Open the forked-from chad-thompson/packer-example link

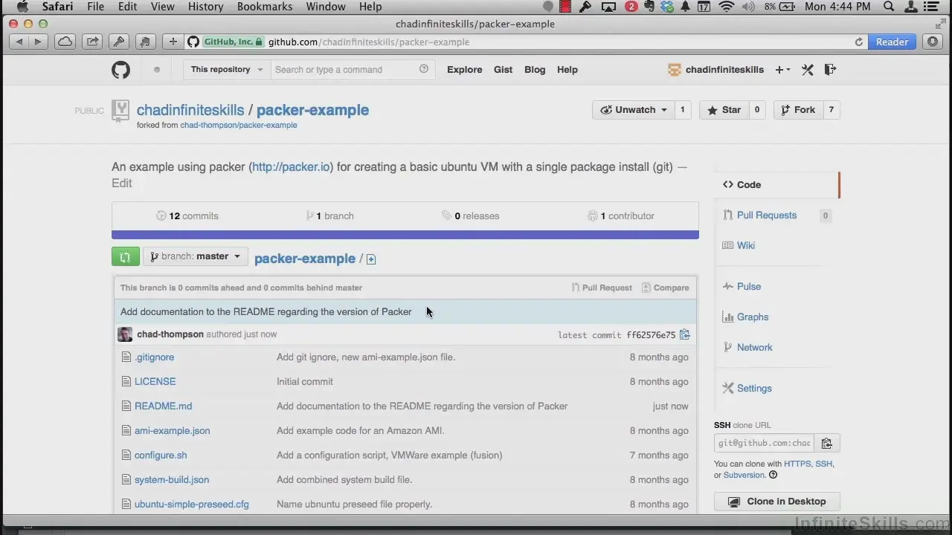click(x=239, y=126)
